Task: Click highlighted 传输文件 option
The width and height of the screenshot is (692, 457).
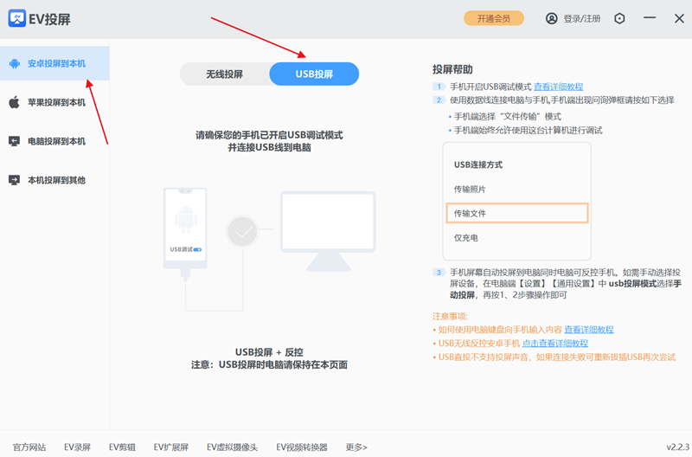Action: pos(516,213)
